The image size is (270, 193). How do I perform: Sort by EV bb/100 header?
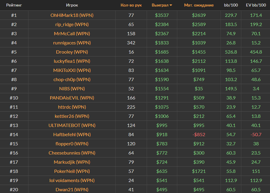click(x=255, y=5)
